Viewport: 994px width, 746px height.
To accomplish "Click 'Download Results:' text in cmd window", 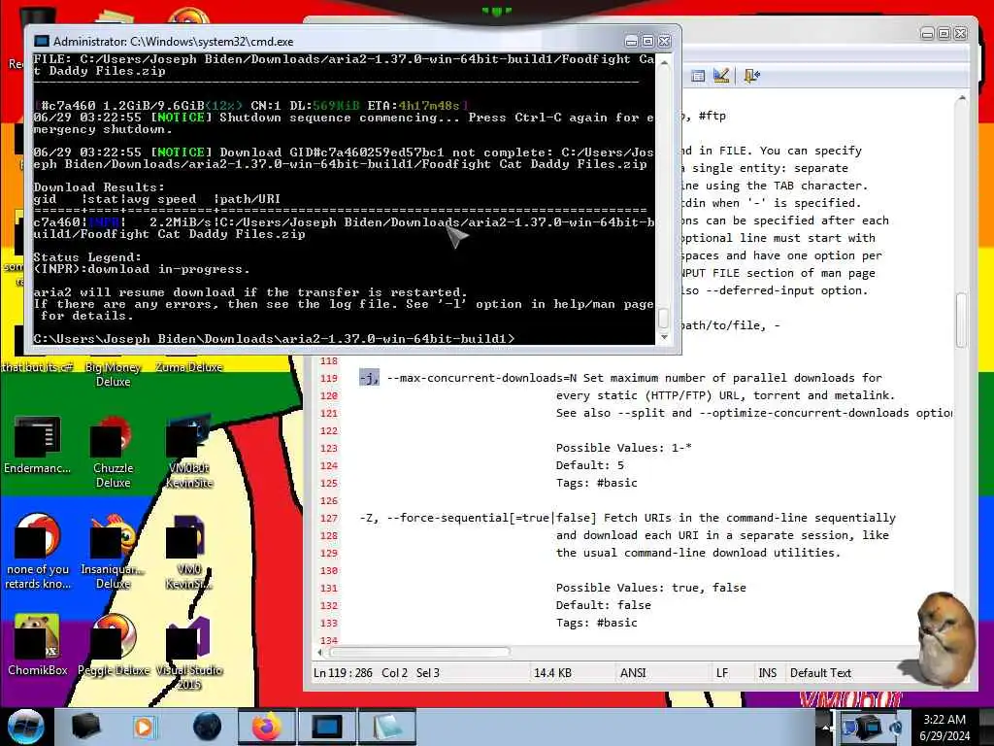I will [x=99, y=187].
